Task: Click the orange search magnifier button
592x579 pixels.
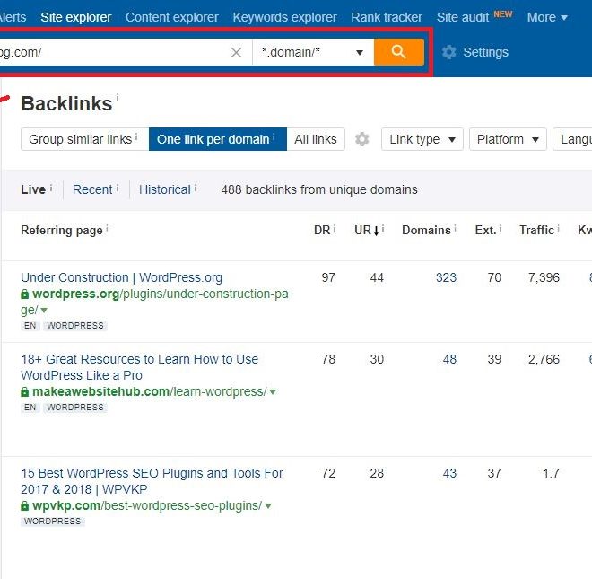Action: [398, 52]
